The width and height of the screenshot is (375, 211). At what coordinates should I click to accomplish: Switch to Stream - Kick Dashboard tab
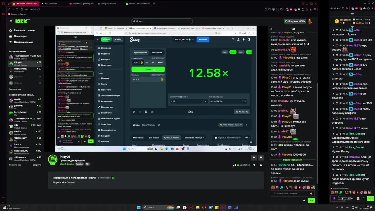pyautogui.click(x=138, y=4)
